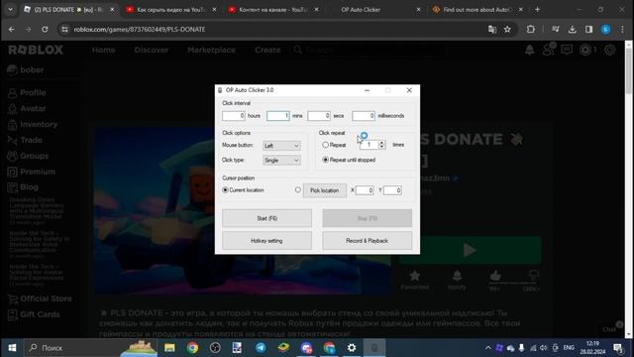Open Official Store in the Roblox sidebar
The height and width of the screenshot is (357, 634).
point(40,298)
